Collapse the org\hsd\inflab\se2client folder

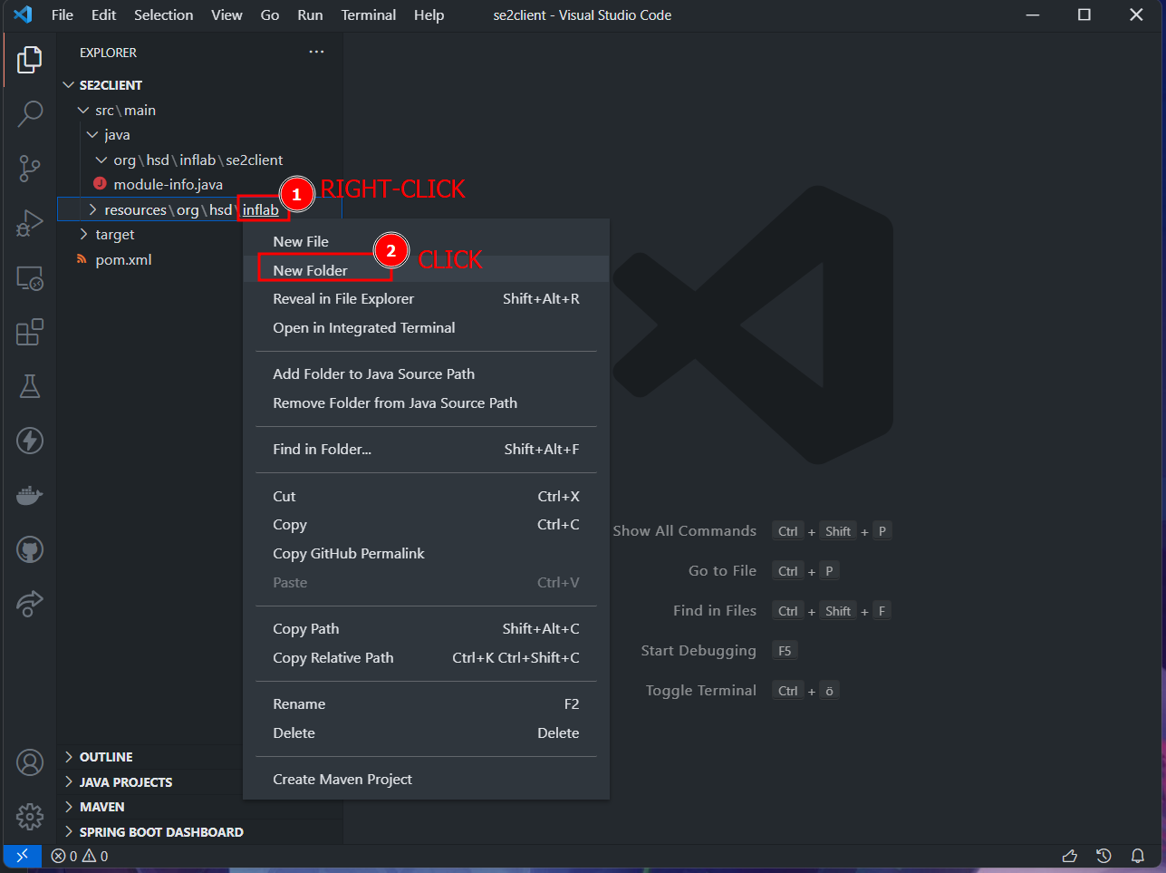101,160
